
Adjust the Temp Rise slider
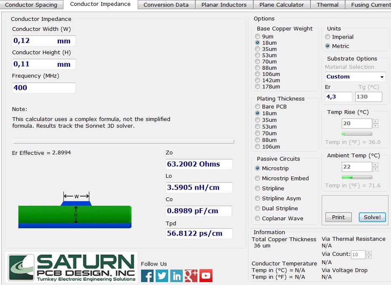357,134
